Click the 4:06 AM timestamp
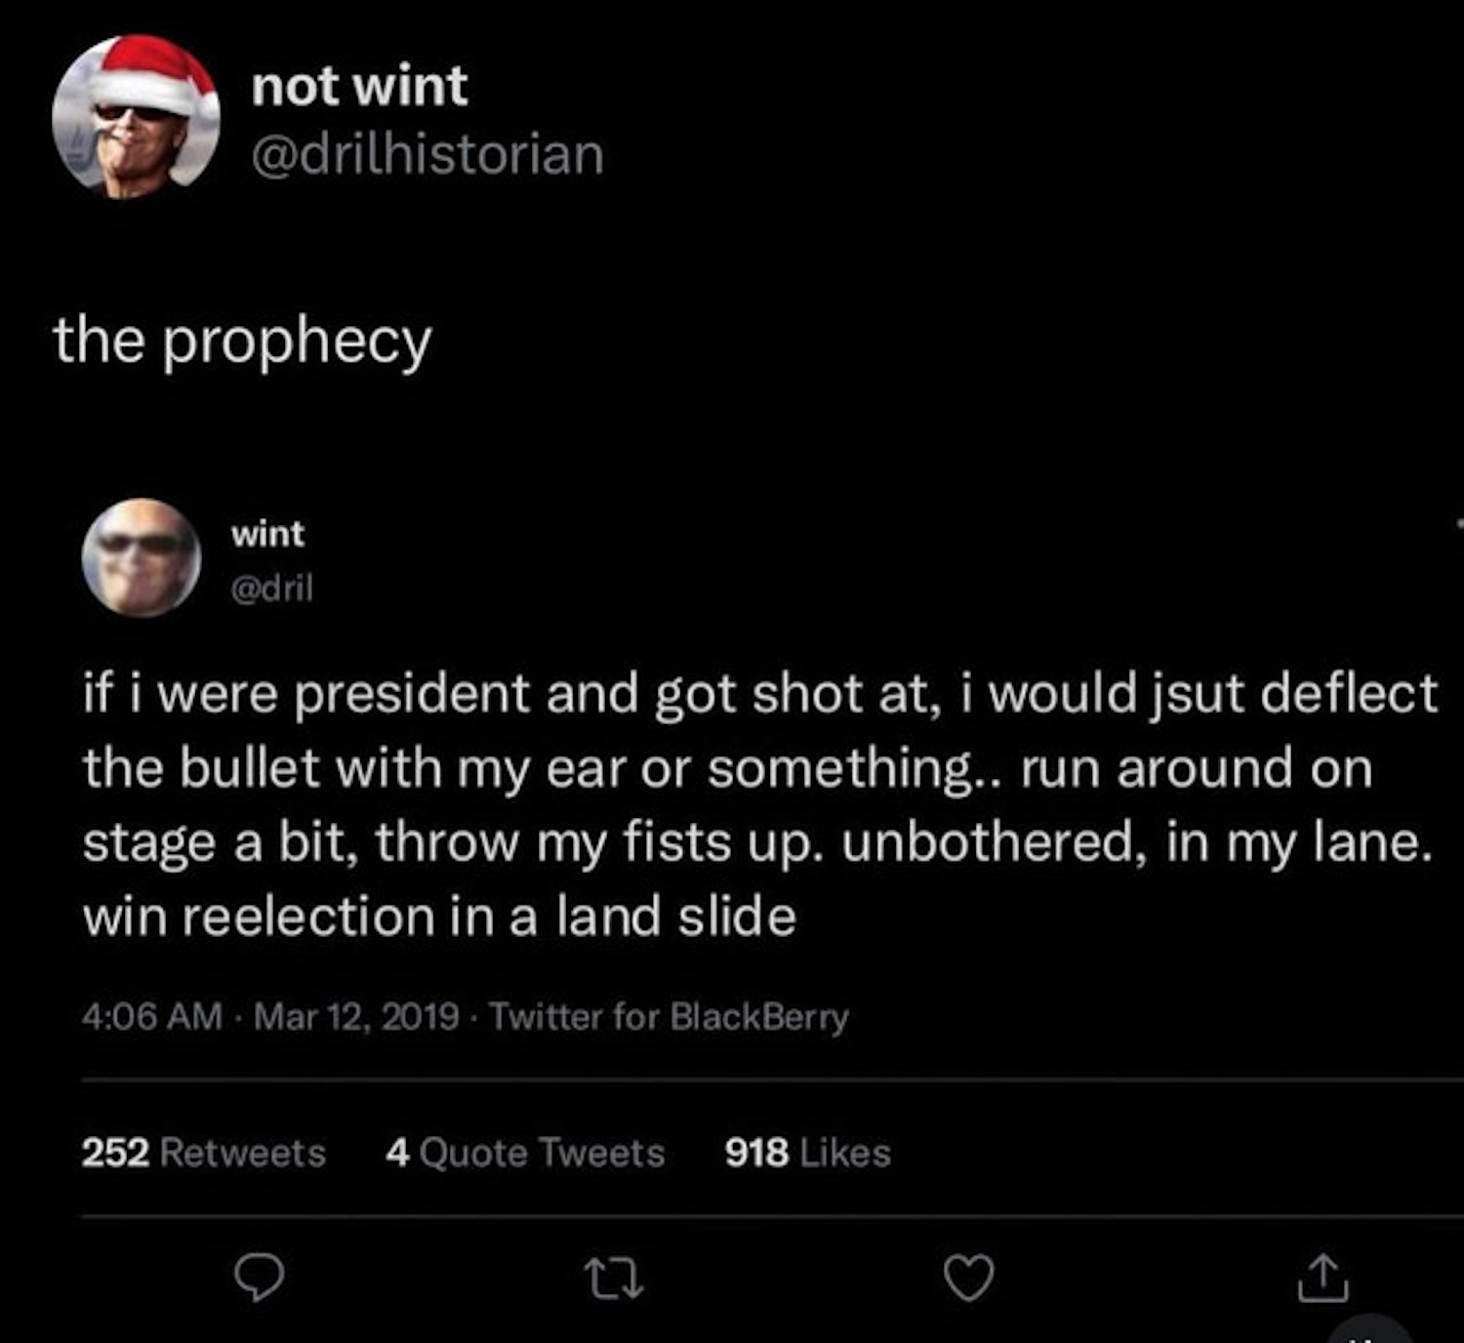Viewport: 1464px width, 1343px height. click(152, 1017)
